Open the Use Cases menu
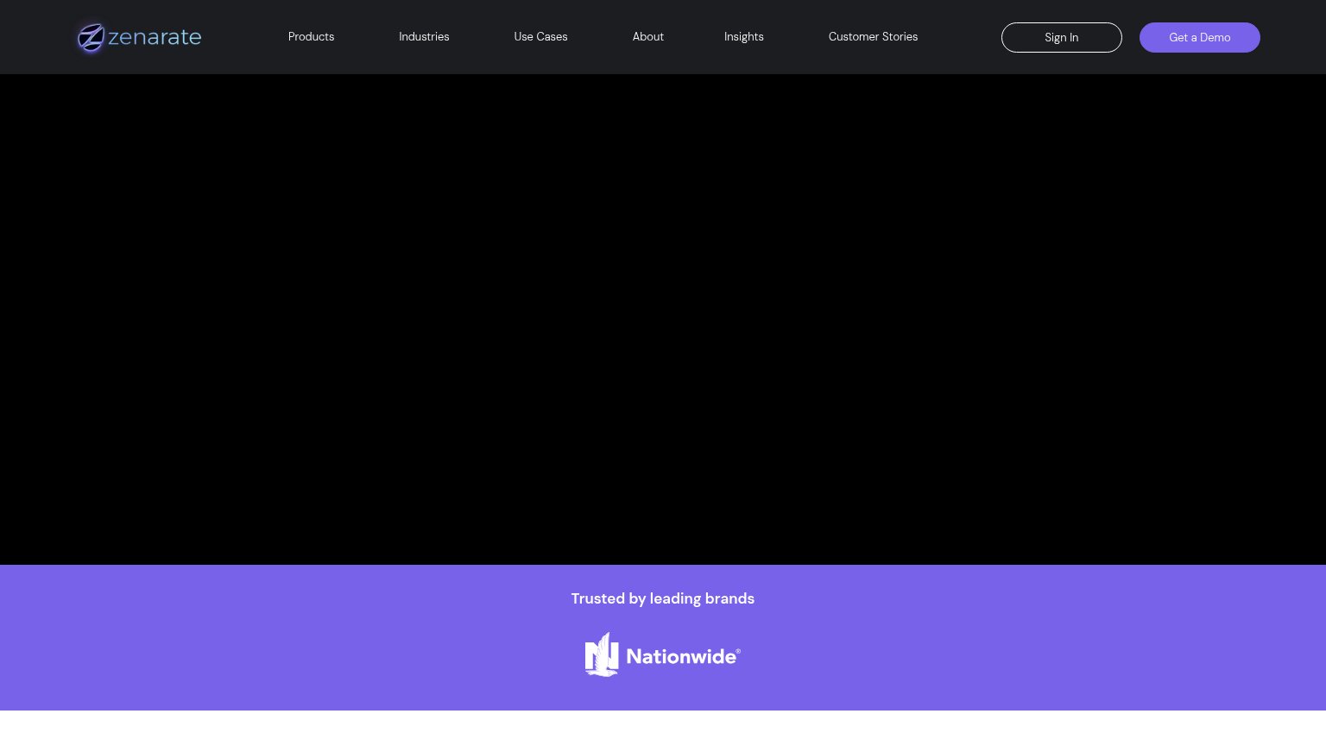The height and width of the screenshot is (745, 1326). click(x=540, y=37)
